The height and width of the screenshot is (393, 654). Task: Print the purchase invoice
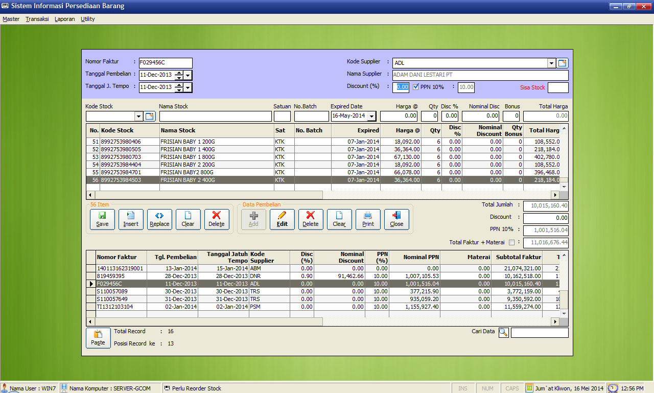pyautogui.click(x=368, y=219)
